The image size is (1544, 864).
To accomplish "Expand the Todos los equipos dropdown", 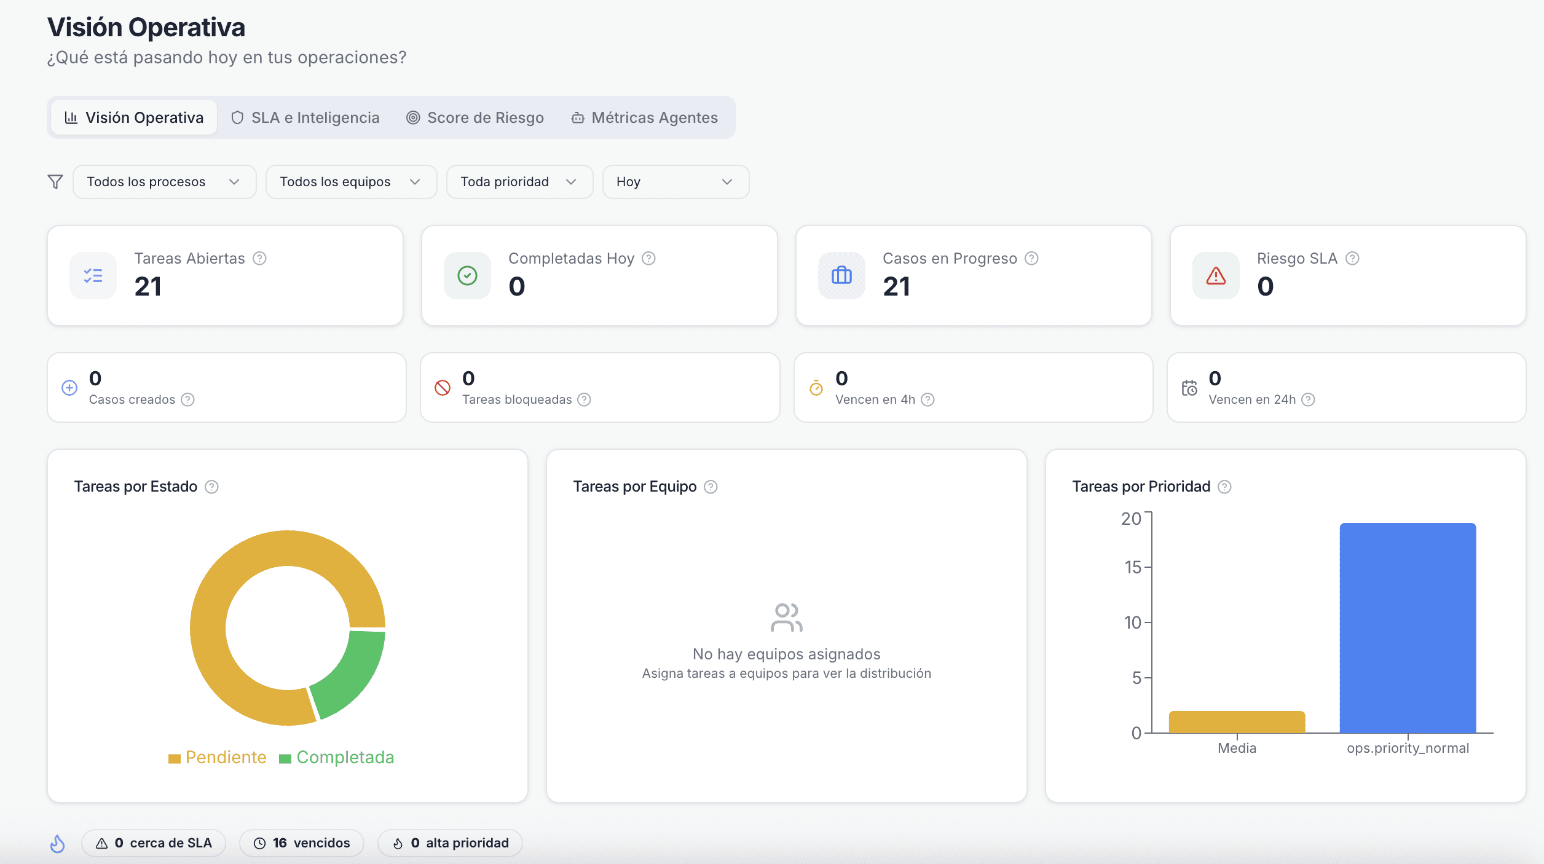I will (x=351, y=182).
